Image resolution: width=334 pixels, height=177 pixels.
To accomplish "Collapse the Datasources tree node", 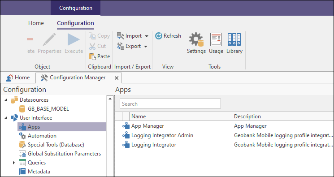I will [x=5, y=100].
